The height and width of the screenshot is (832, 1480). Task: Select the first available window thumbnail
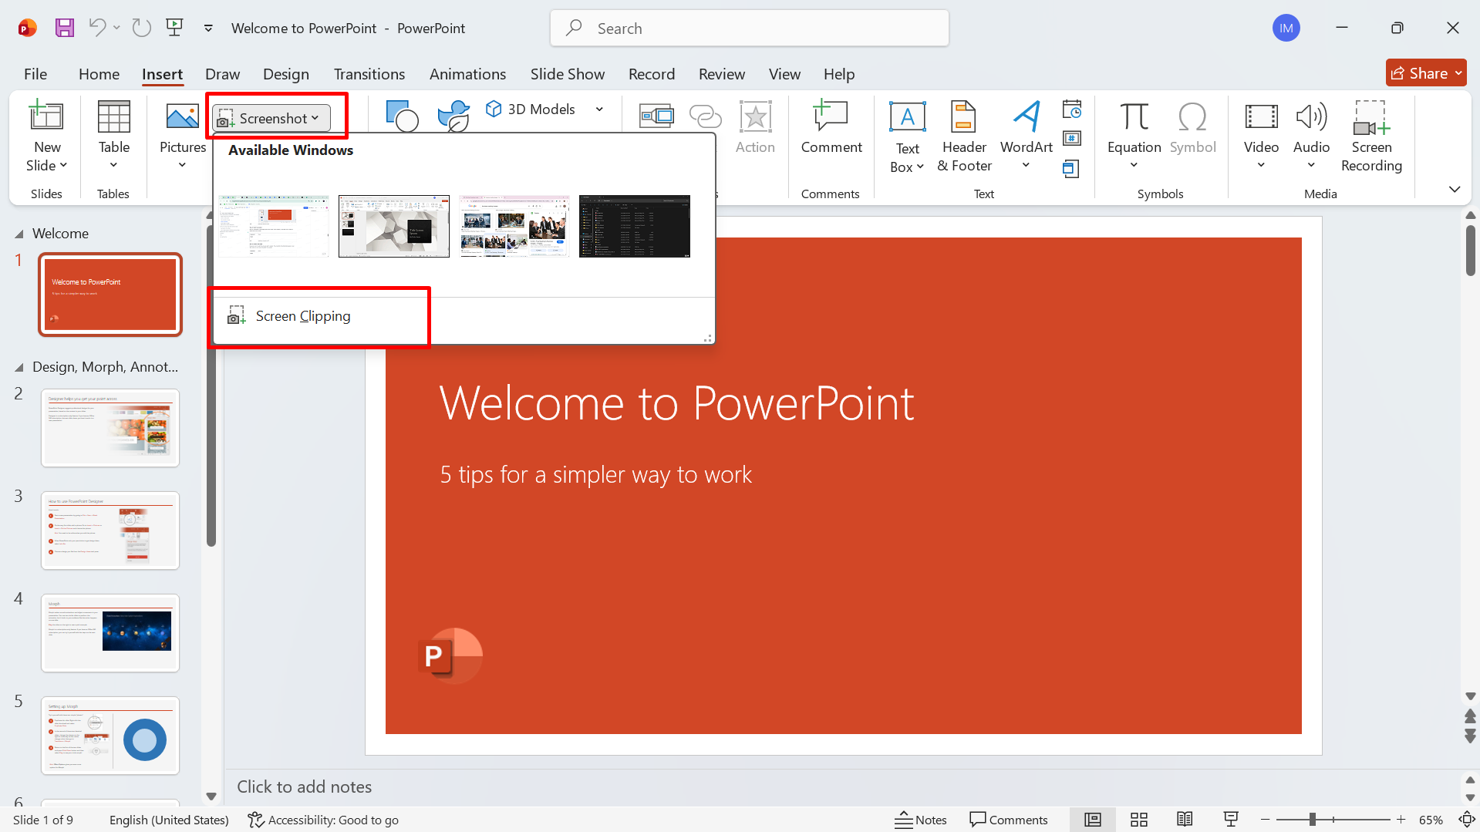274,226
